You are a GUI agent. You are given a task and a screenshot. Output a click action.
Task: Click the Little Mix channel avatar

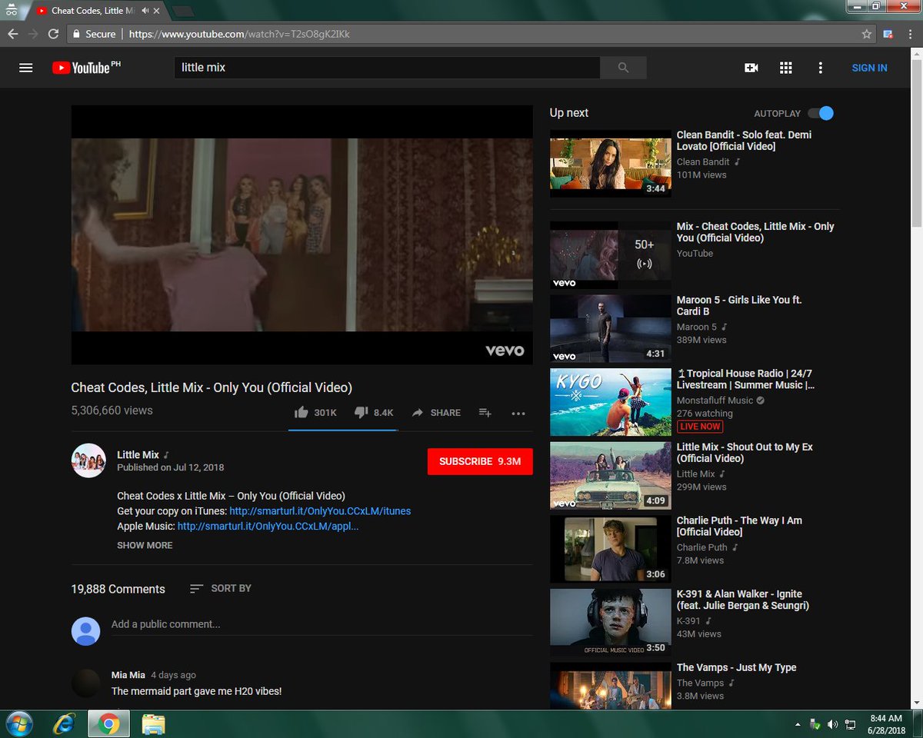click(88, 460)
